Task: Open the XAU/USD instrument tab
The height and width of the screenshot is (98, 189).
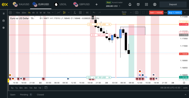Action: coord(21,4)
